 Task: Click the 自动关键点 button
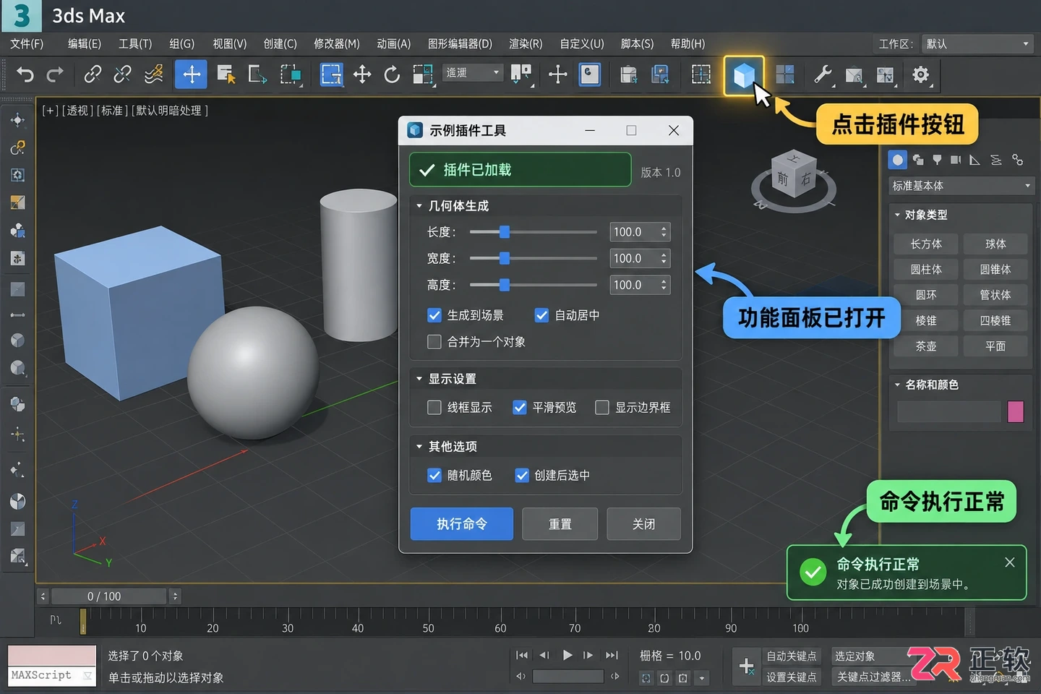coord(792,656)
